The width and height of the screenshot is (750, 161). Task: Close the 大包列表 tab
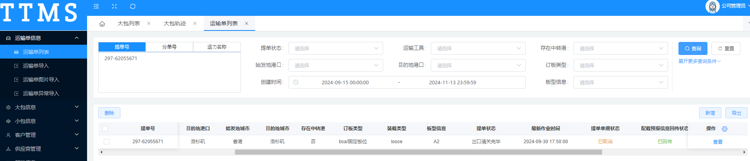click(149, 24)
